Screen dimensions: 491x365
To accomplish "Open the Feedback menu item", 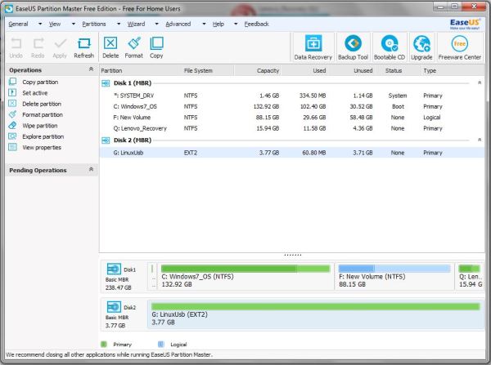I will (x=256, y=24).
